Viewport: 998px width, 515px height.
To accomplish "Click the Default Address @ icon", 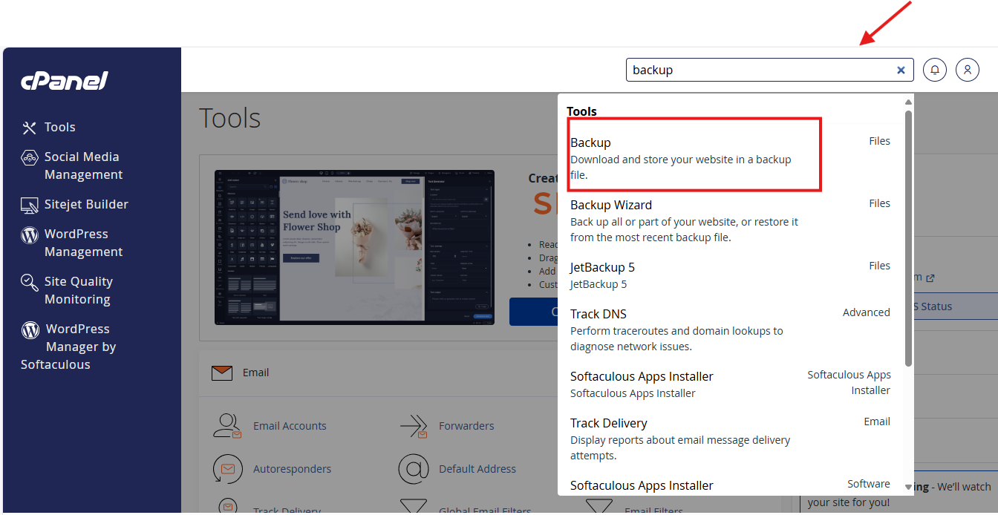I will tap(414, 469).
